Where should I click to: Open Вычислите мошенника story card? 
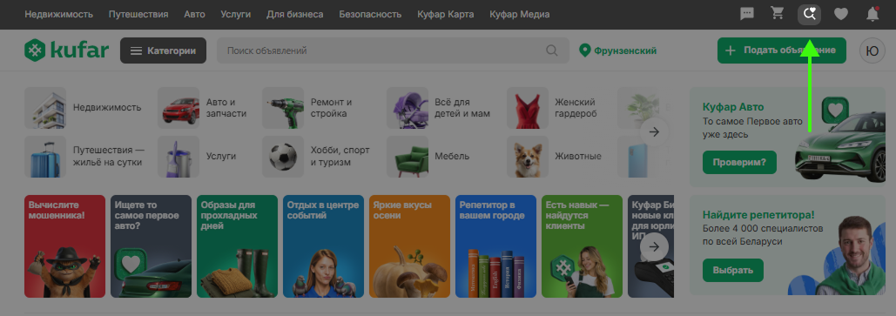[65, 246]
